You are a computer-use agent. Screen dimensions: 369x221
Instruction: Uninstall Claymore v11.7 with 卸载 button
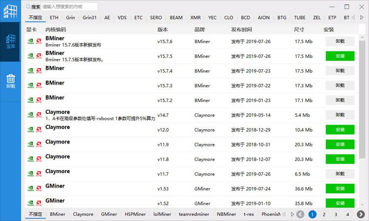340,174
